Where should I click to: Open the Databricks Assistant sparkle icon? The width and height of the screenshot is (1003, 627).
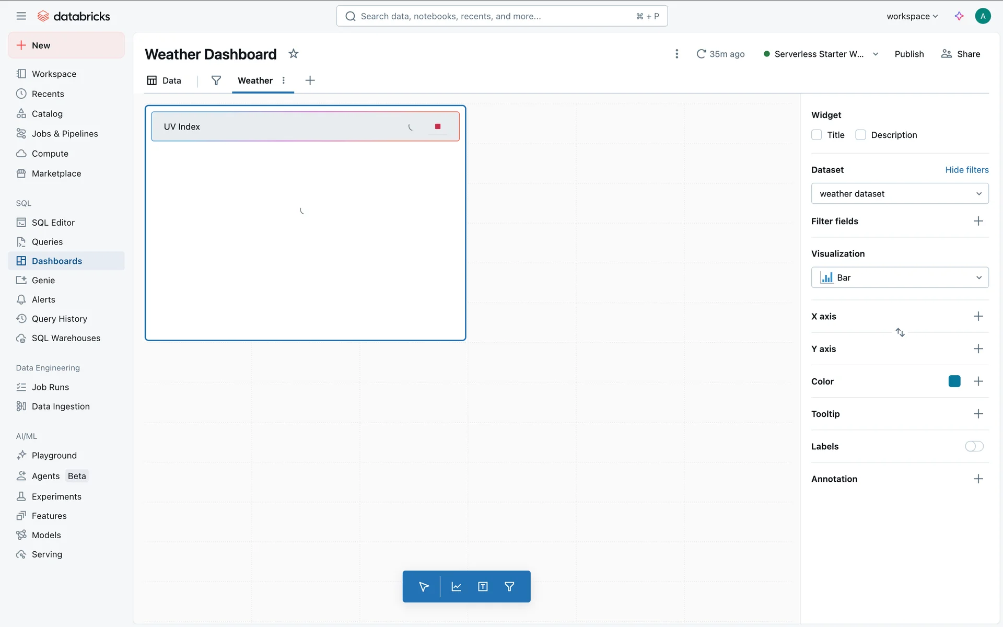[959, 16]
